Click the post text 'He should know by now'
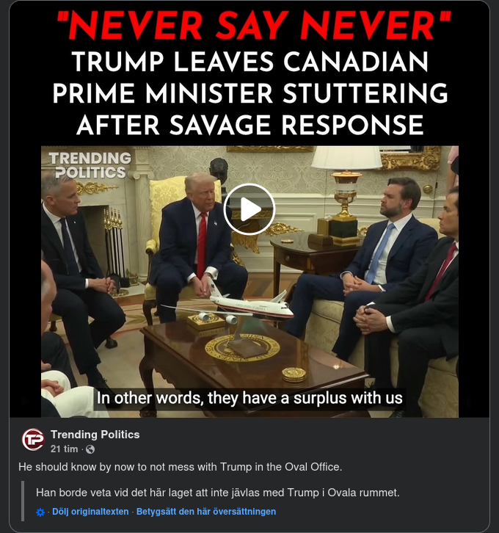499x533 pixels. 180,467
